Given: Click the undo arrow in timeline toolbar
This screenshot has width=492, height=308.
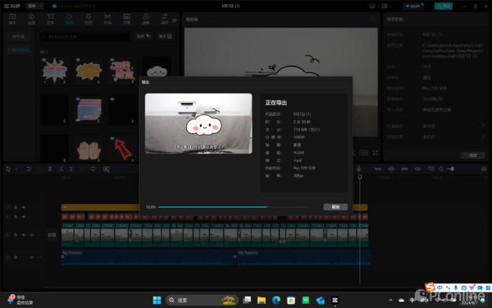Looking at the screenshot, I should pyautogui.click(x=28, y=169).
